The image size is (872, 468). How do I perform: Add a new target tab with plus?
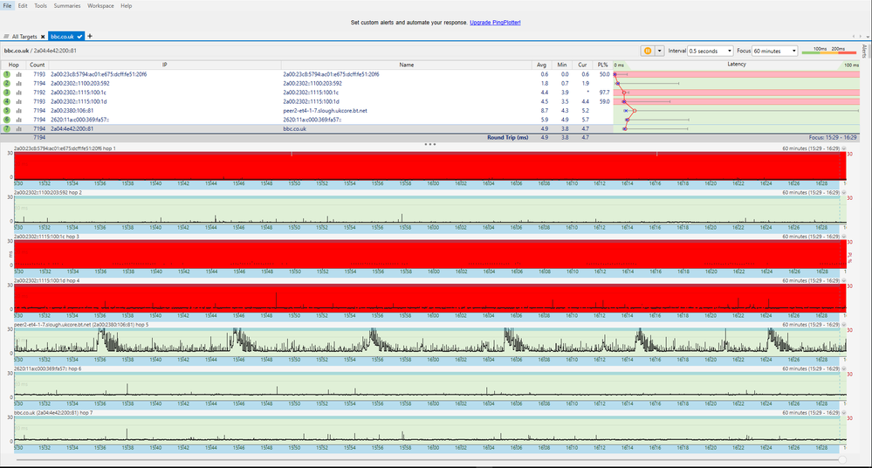point(90,36)
